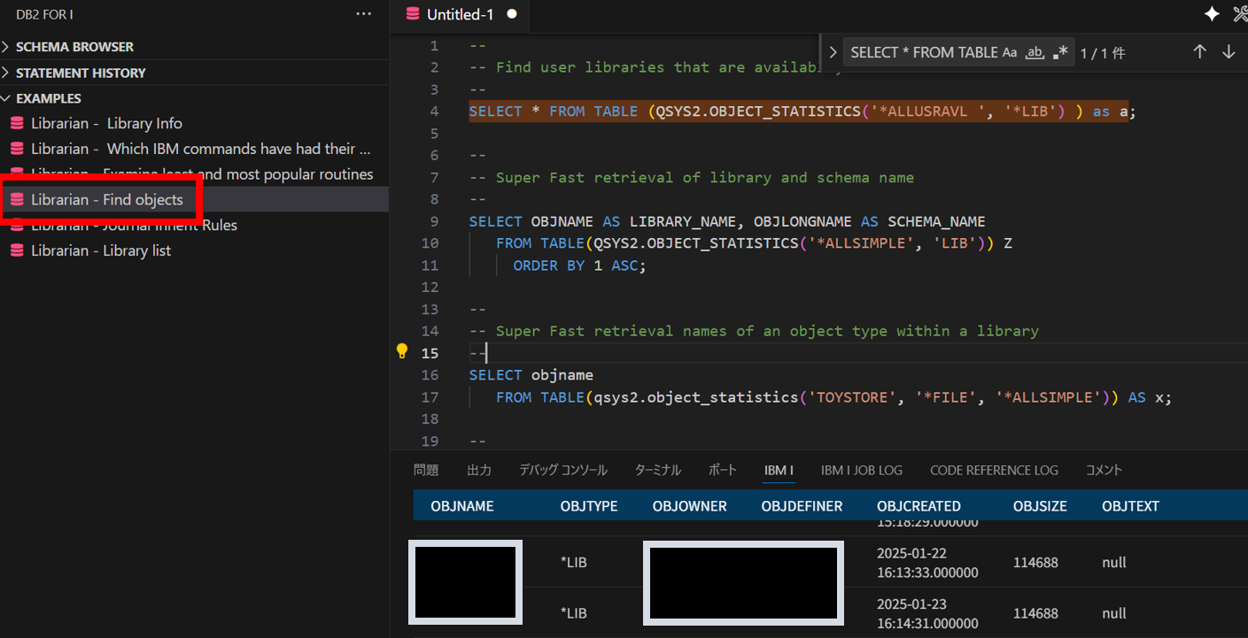Click the DB2 FOR I panel title

tap(44, 14)
